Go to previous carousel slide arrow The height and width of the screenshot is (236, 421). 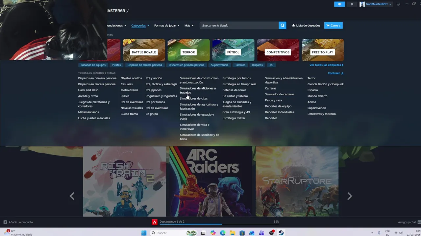(72, 196)
